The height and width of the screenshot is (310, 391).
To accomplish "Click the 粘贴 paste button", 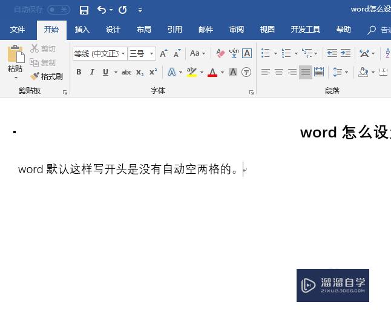I will (x=16, y=59).
